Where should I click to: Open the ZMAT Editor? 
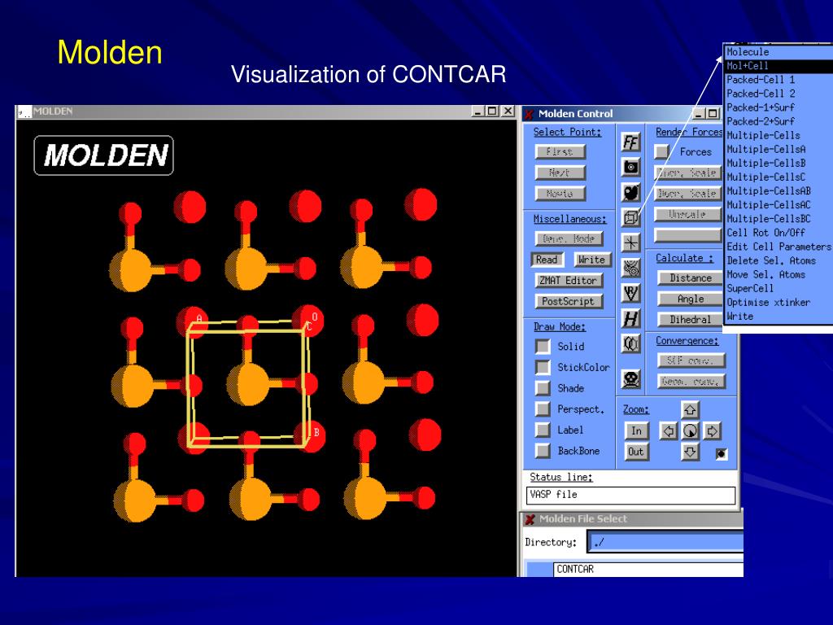pyautogui.click(x=569, y=280)
